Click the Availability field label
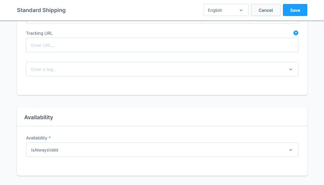Image resolution: width=324 pixels, height=185 pixels. click(37, 138)
